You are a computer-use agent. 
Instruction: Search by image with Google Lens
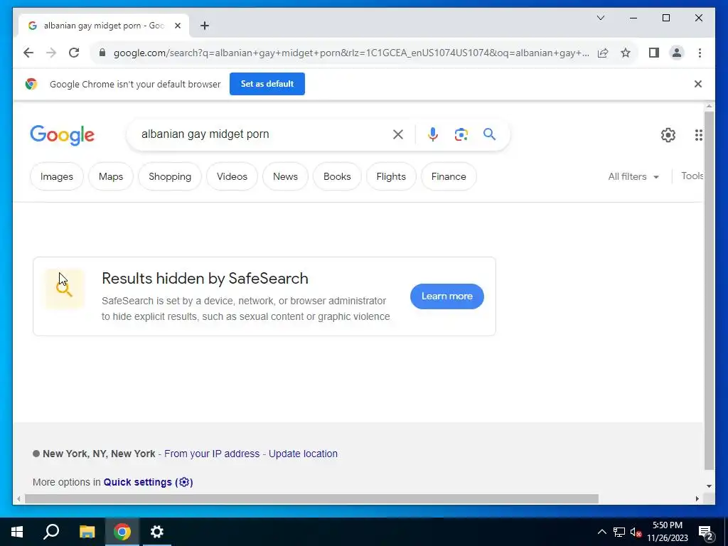461,134
